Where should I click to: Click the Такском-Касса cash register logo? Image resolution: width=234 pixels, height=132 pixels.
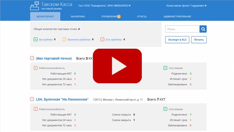[35, 6]
